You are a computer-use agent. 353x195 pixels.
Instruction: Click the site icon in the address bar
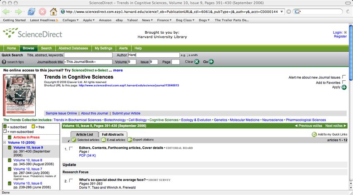(x=63, y=12)
